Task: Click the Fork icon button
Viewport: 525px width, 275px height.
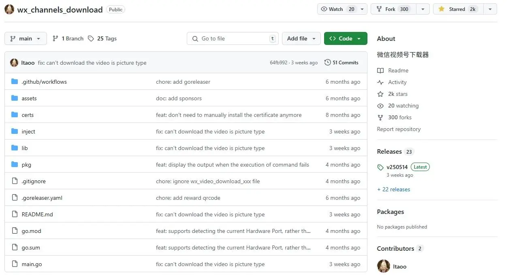Action: pos(379,9)
